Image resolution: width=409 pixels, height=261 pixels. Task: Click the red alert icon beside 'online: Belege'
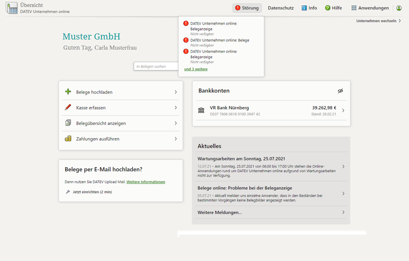[186, 40]
